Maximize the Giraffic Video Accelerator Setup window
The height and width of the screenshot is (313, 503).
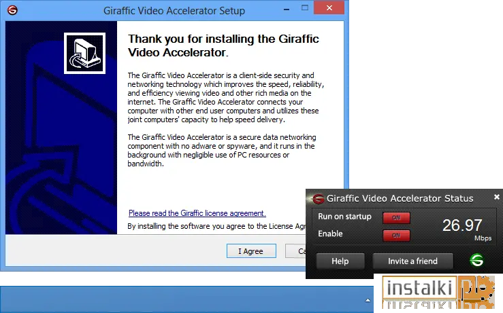(305, 8)
